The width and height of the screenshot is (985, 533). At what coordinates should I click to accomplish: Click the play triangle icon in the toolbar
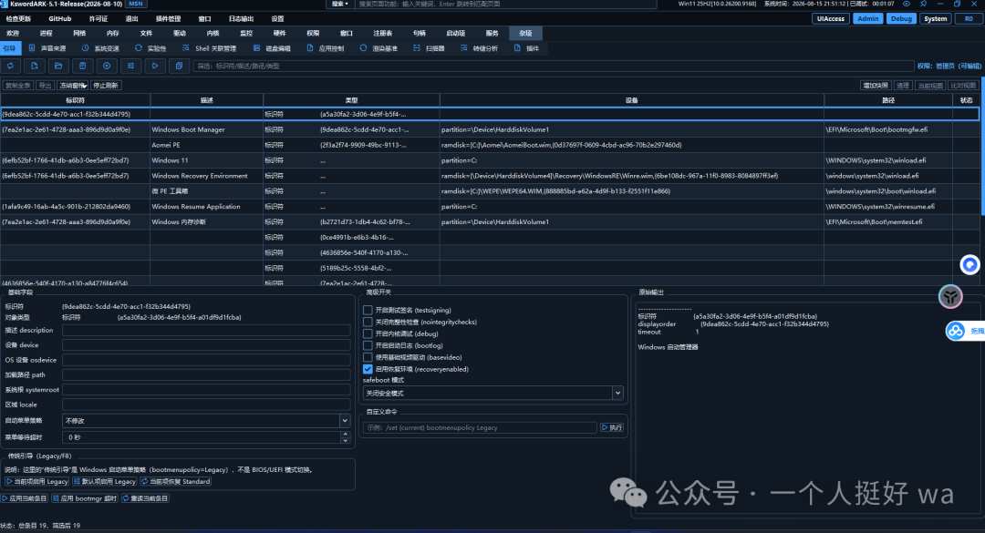click(x=155, y=66)
